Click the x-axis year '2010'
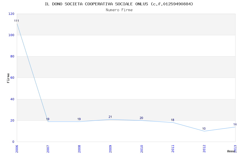The image size is (238, 154). click(x=142, y=149)
